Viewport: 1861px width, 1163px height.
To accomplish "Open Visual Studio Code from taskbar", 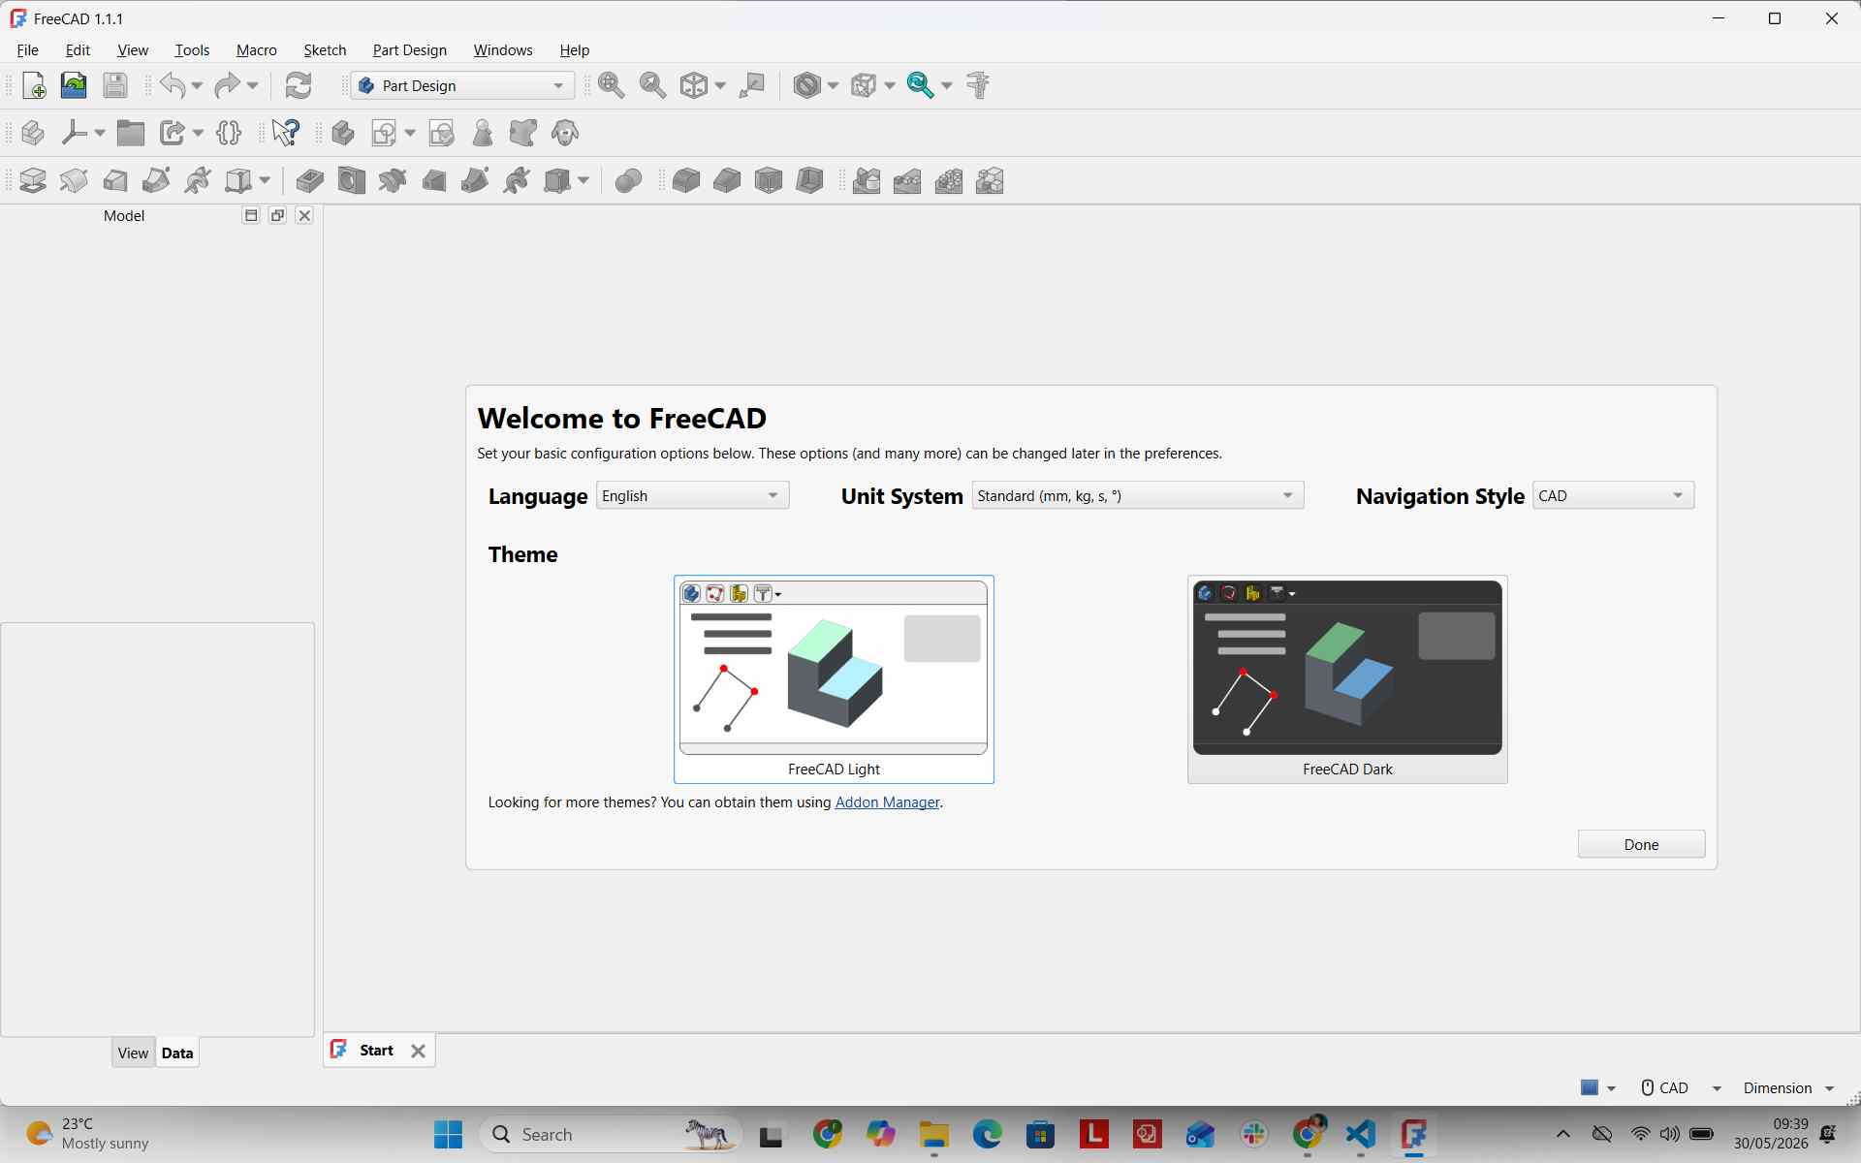I will [1361, 1134].
